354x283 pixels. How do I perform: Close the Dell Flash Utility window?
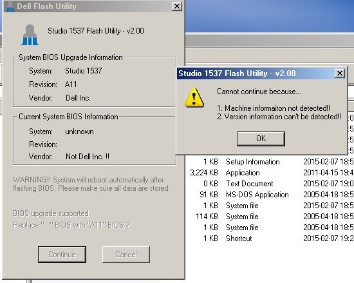coord(177,6)
